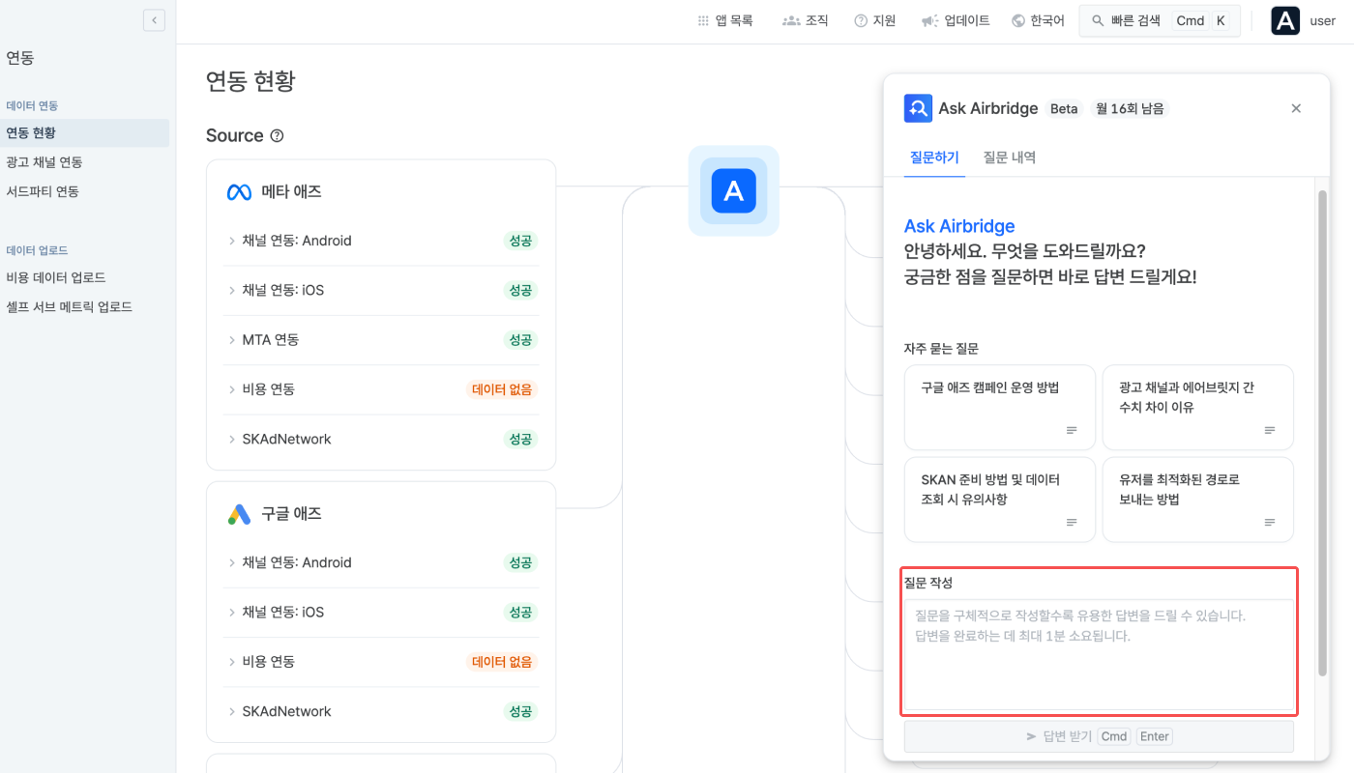Click the 지원 question mark icon
The height and width of the screenshot is (773, 1354).
click(x=861, y=20)
